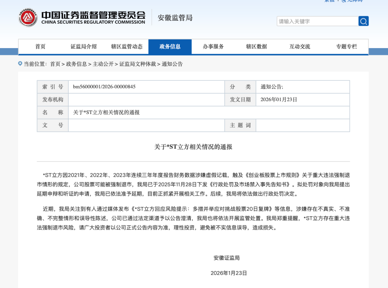
Task: Open the 互动交流 navigation item
Action: pos(300,47)
